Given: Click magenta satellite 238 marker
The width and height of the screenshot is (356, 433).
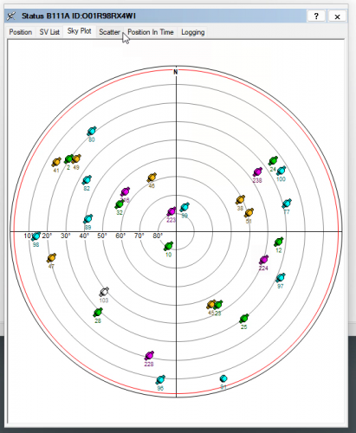Looking at the screenshot, I should (257, 172).
